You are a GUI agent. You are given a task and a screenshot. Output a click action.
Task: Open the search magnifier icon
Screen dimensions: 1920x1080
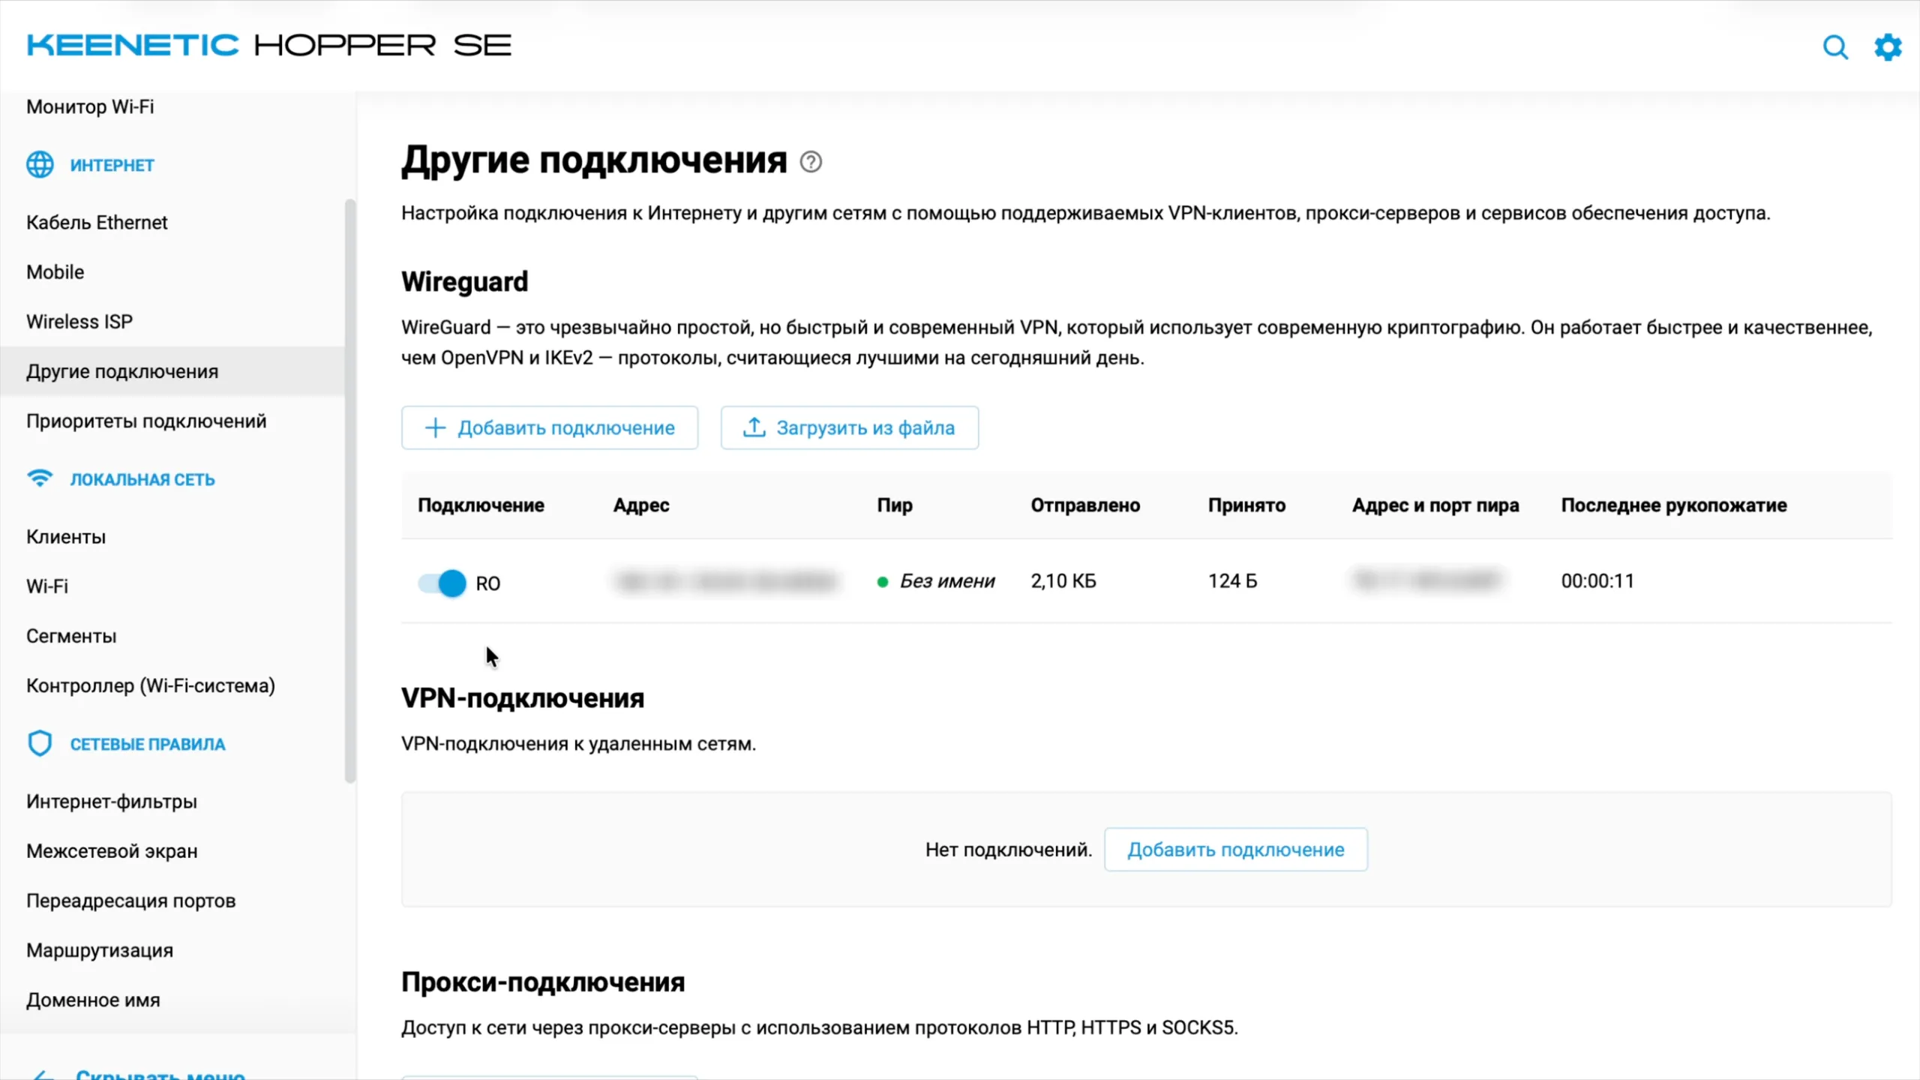[x=1835, y=47]
